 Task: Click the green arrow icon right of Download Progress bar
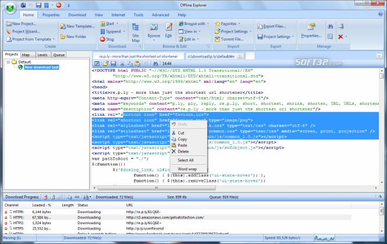380,197
